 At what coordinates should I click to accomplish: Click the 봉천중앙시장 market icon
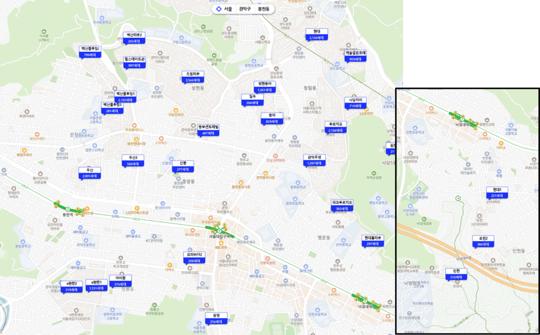241,182
